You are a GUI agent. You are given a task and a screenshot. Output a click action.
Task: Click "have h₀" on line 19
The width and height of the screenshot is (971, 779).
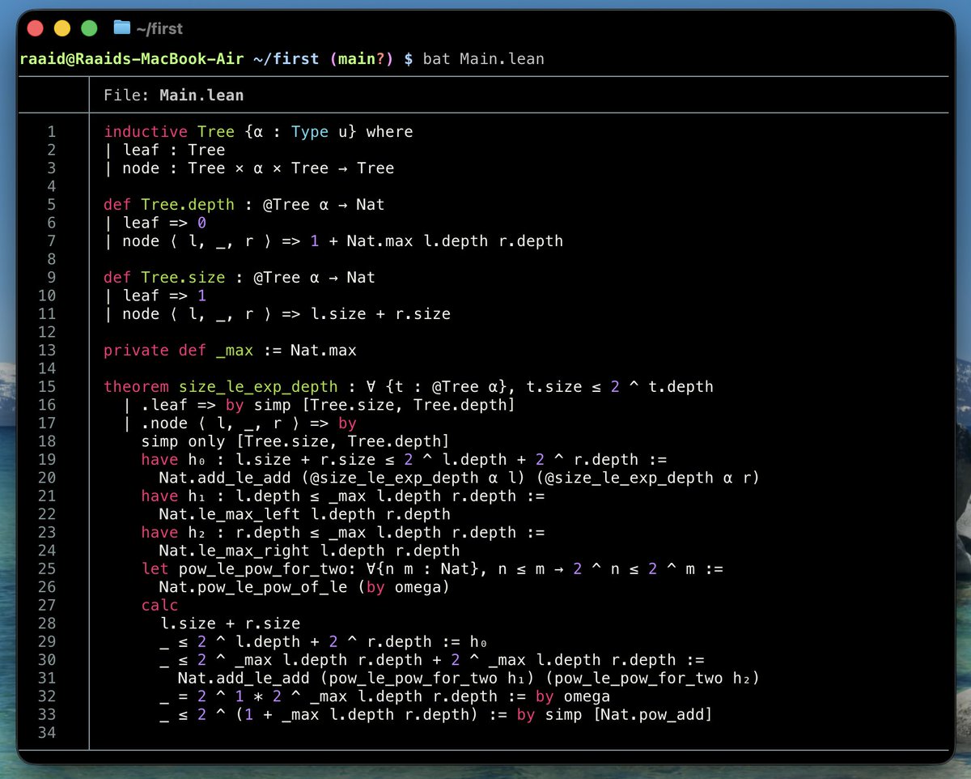point(173,460)
